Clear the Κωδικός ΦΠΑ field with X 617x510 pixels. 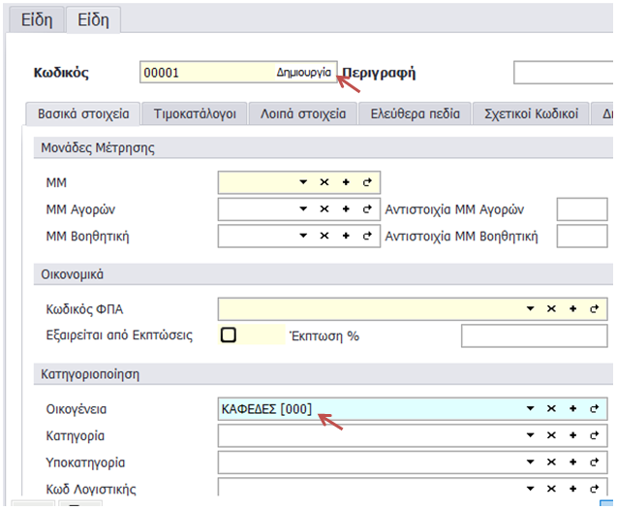click(551, 308)
